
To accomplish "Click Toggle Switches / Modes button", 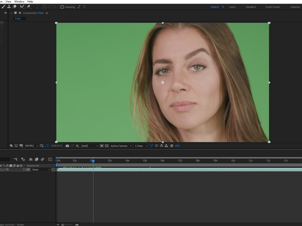I will point(13,224).
